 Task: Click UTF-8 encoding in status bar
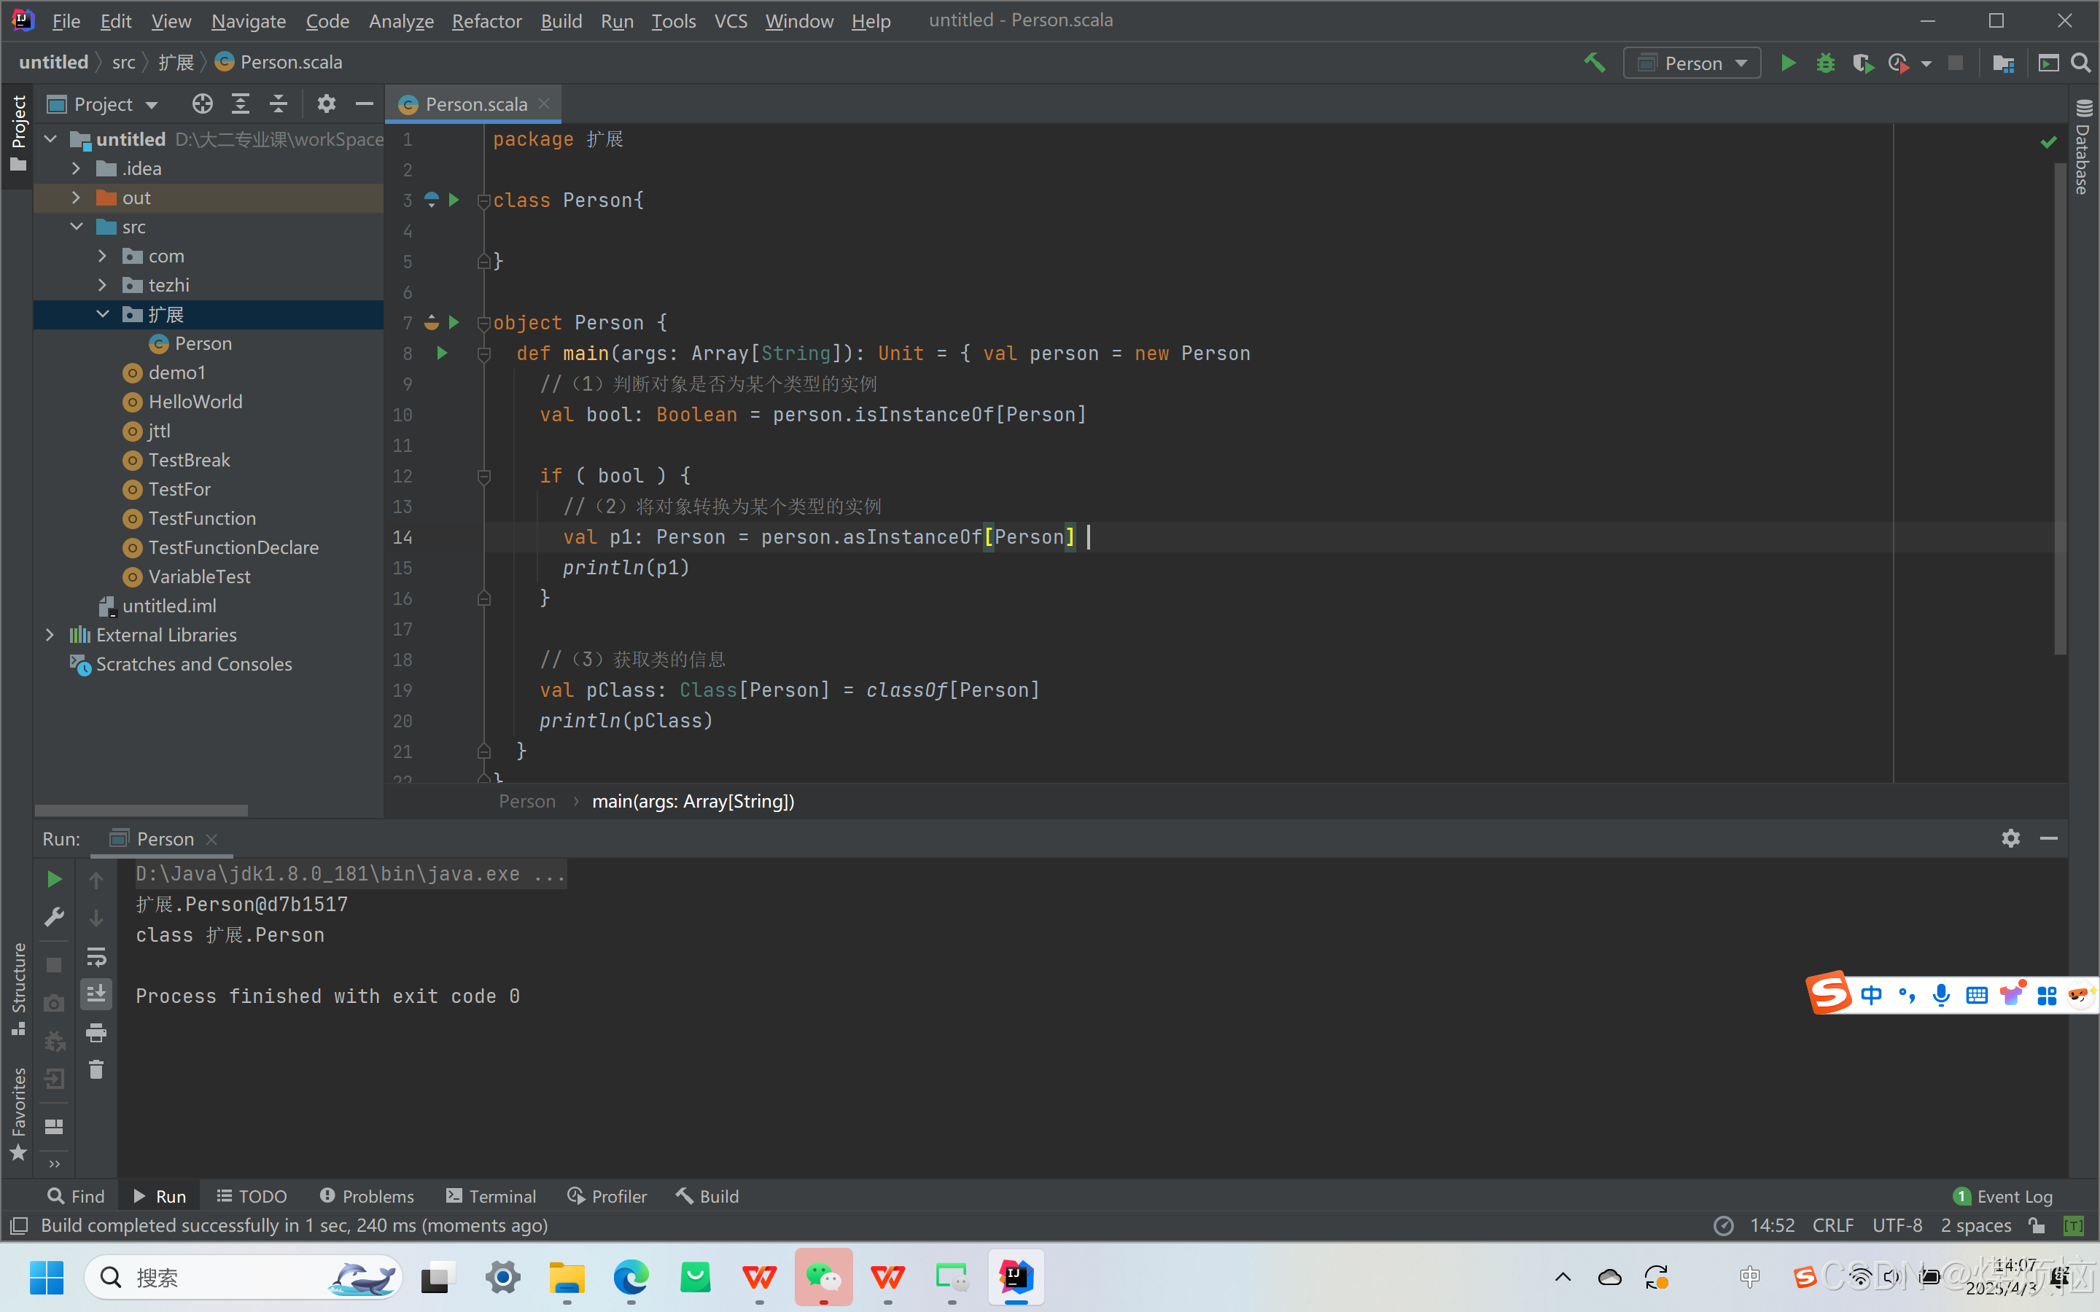1897,1225
